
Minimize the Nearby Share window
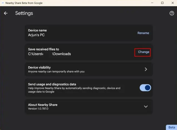click(152, 3)
